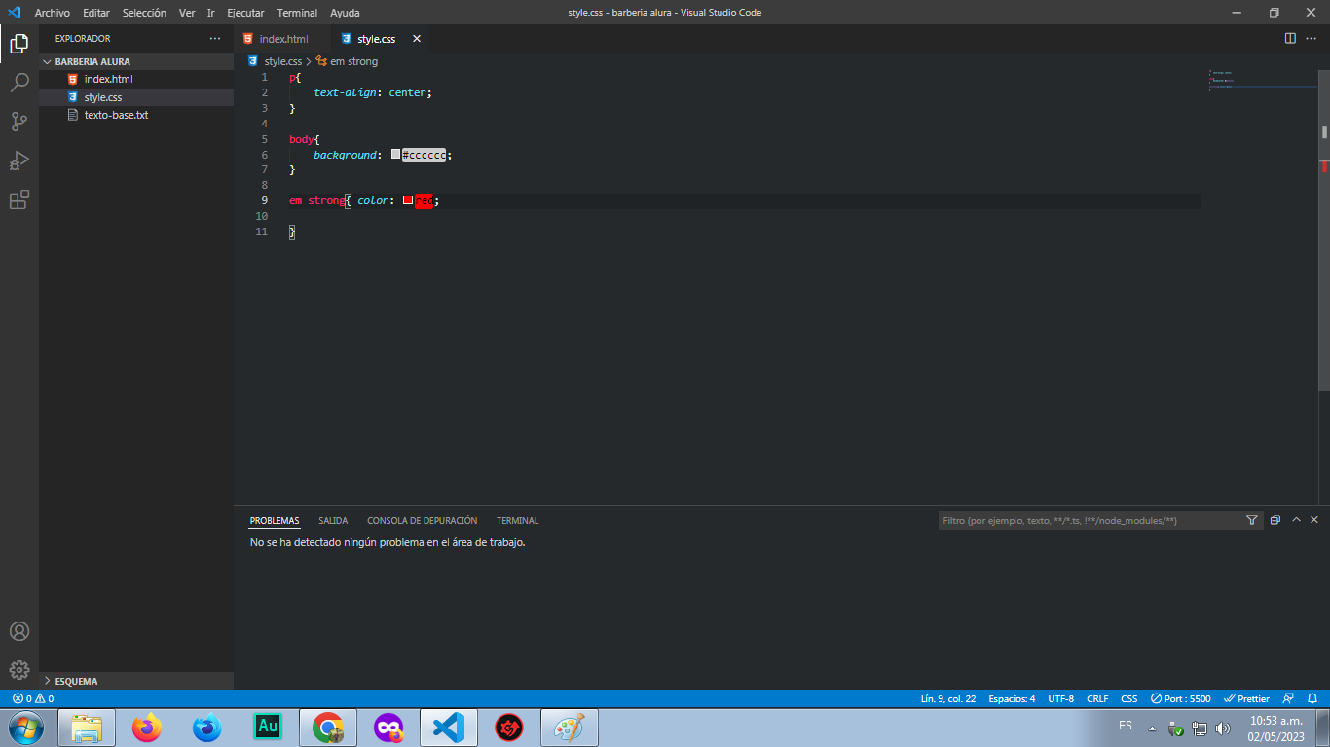The height and width of the screenshot is (747, 1330).
Task: Open the notifications bell
Action: (x=1312, y=698)
